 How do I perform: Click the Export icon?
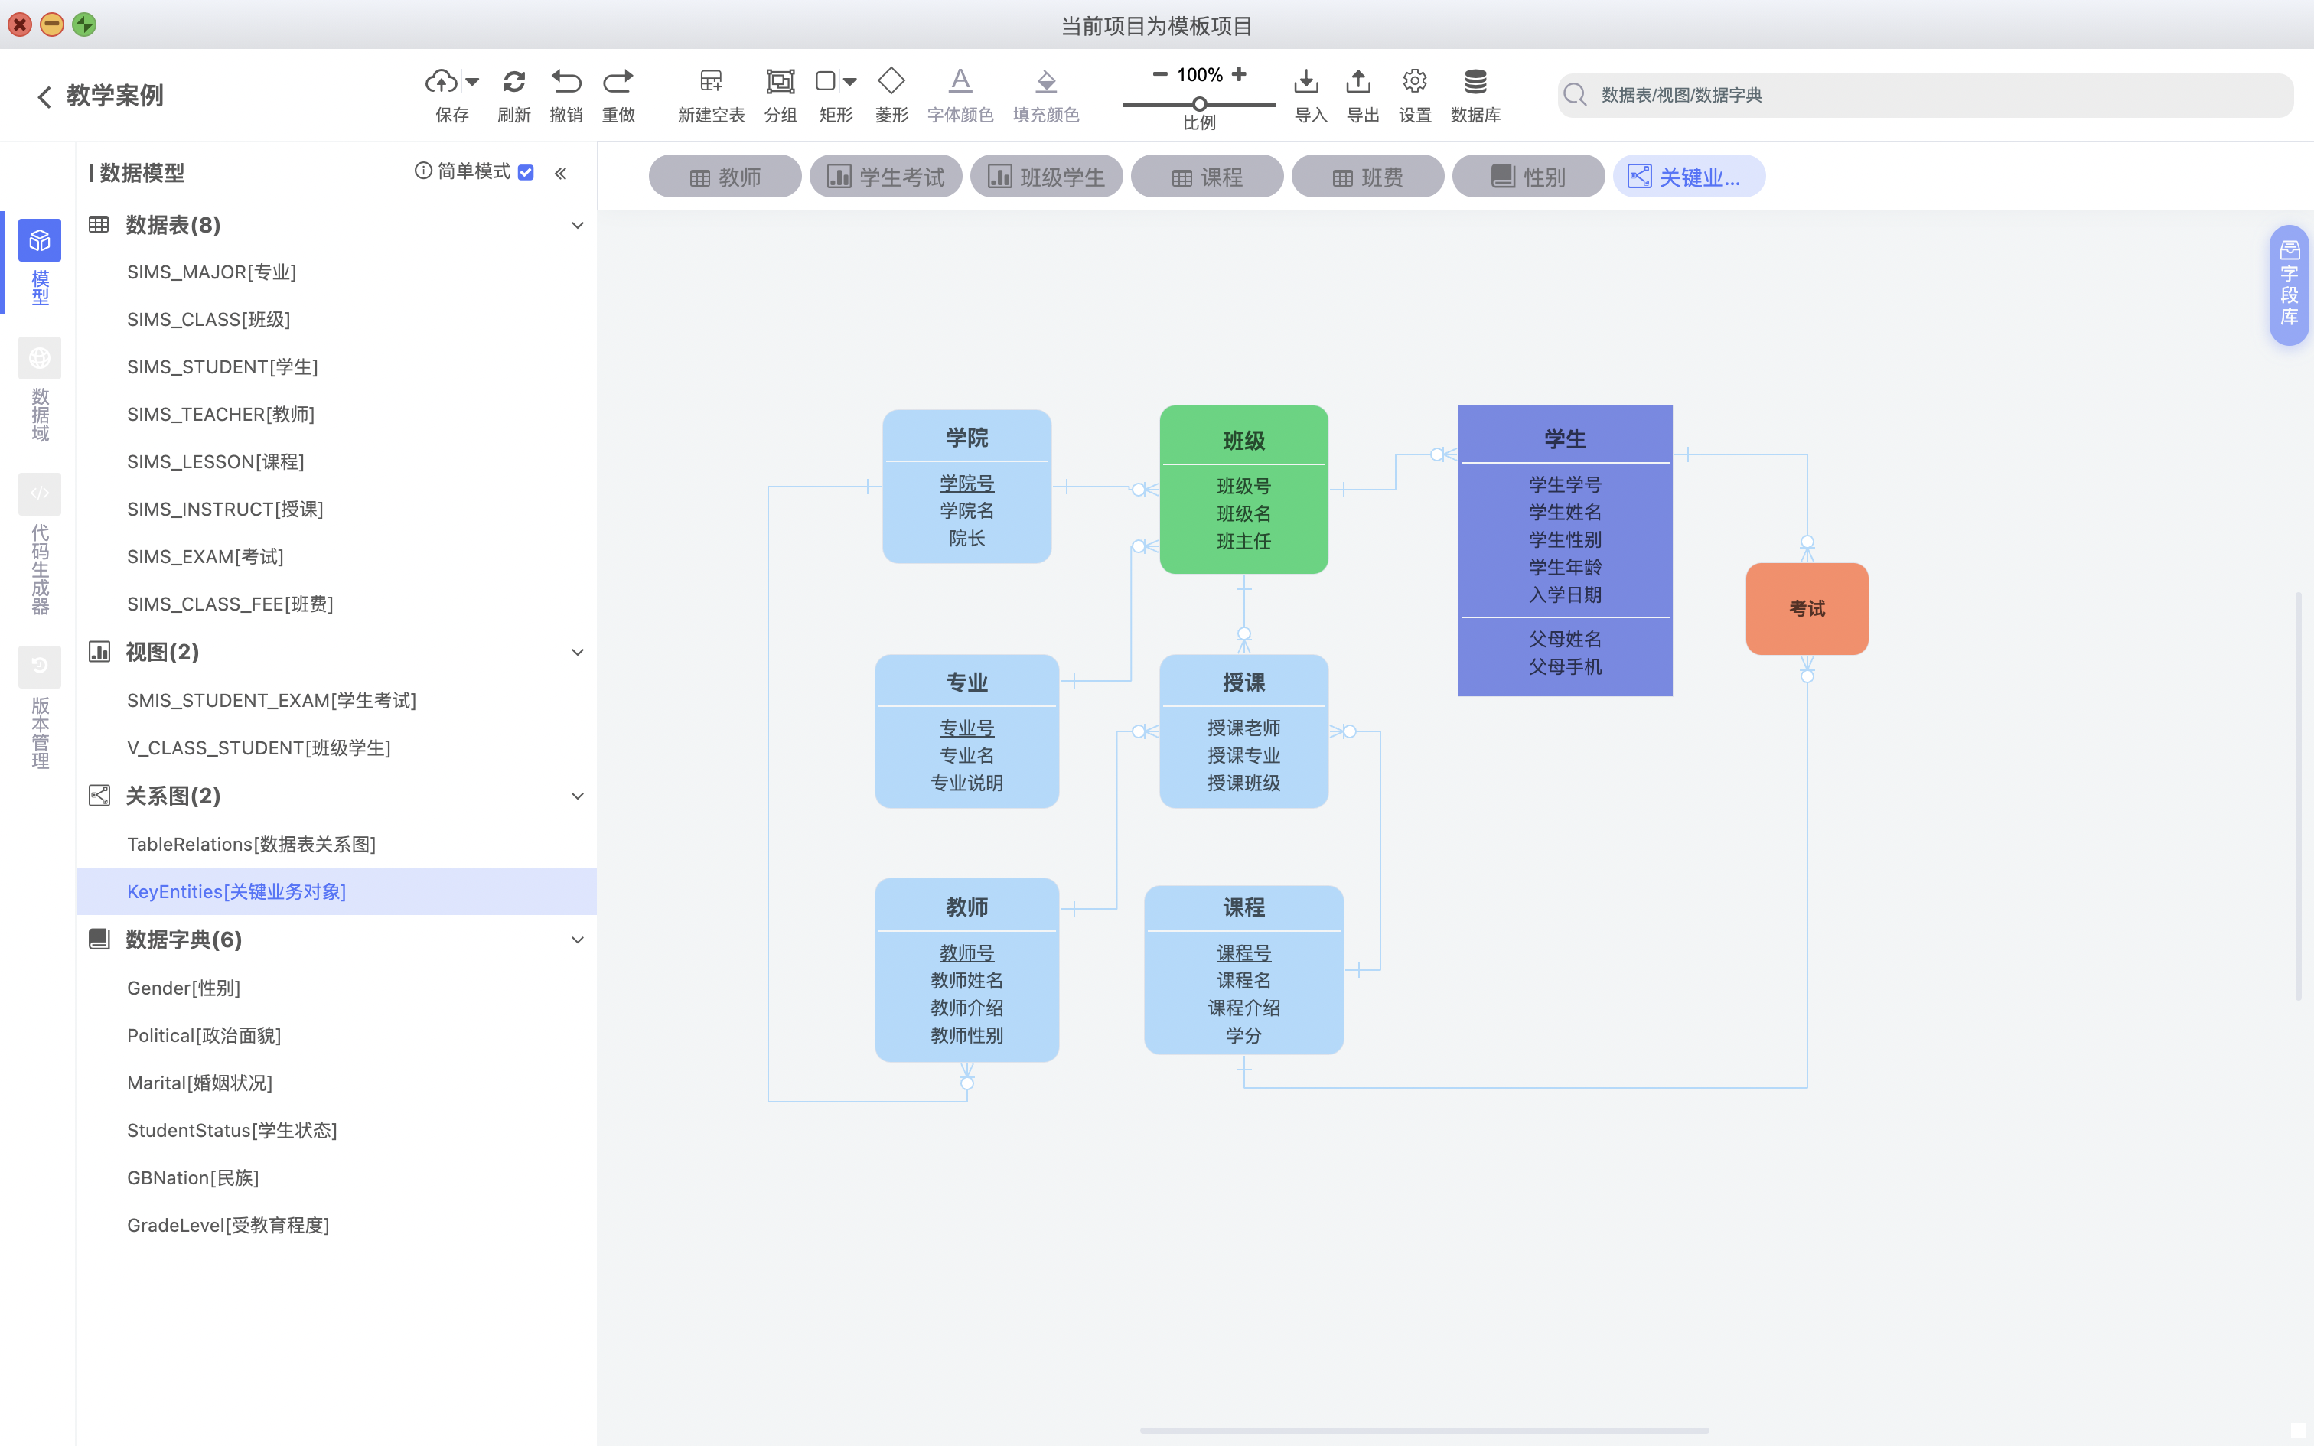pyautogui.click(x=1357, y=81)
